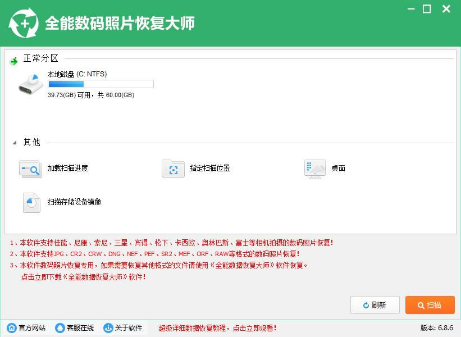The image size is (461, 337).
Task: Open 超级详细数据恢复教程 tutorial link
Action: tap(217, 328)
